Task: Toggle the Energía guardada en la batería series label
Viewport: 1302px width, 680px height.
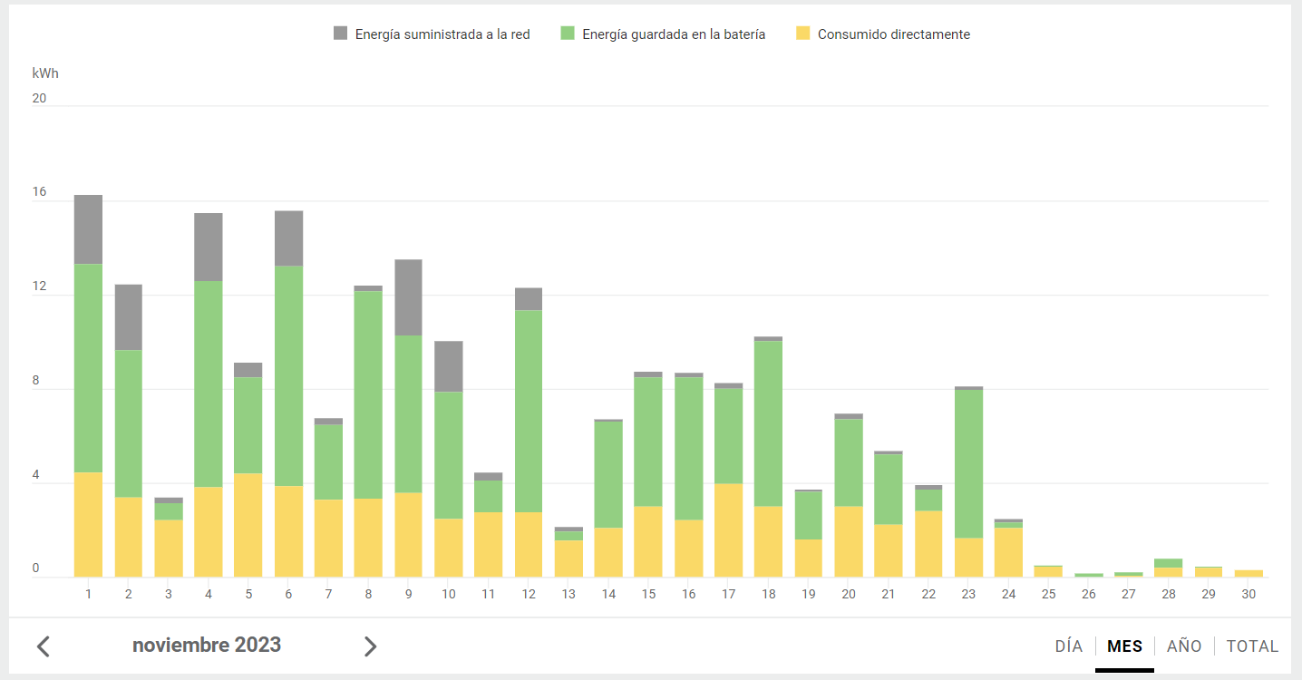Action: [674, 34]
